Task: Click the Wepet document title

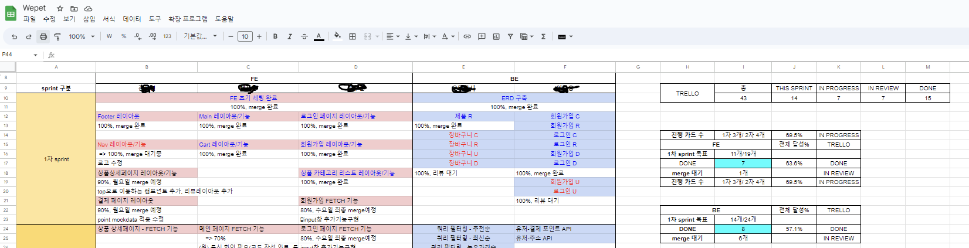Action: click(x=34, y=8)
